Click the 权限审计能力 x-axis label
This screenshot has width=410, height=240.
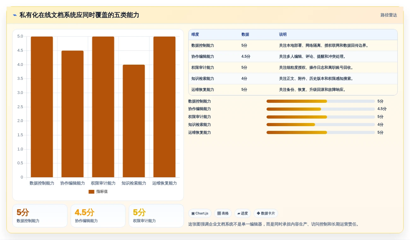pyautogui.click(x=103, y=183)
